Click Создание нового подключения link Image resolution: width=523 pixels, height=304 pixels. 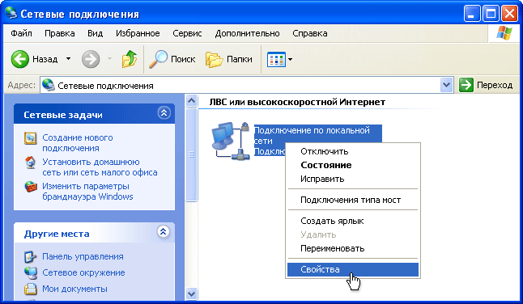[78, 143]
